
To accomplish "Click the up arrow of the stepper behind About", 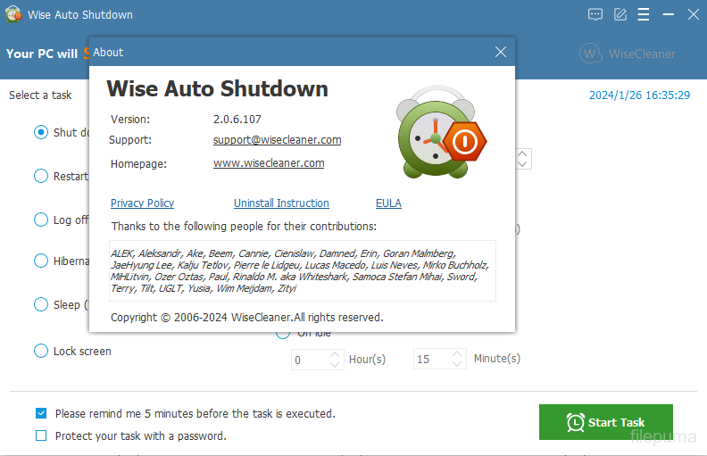I will (522, 153).
